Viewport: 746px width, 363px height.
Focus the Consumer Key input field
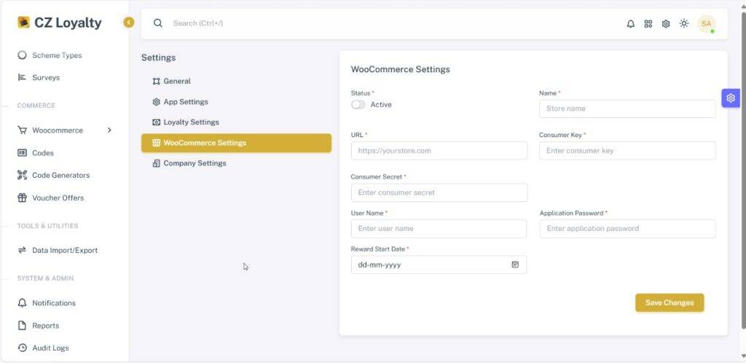pyautogui.click(x=627, y=151)
